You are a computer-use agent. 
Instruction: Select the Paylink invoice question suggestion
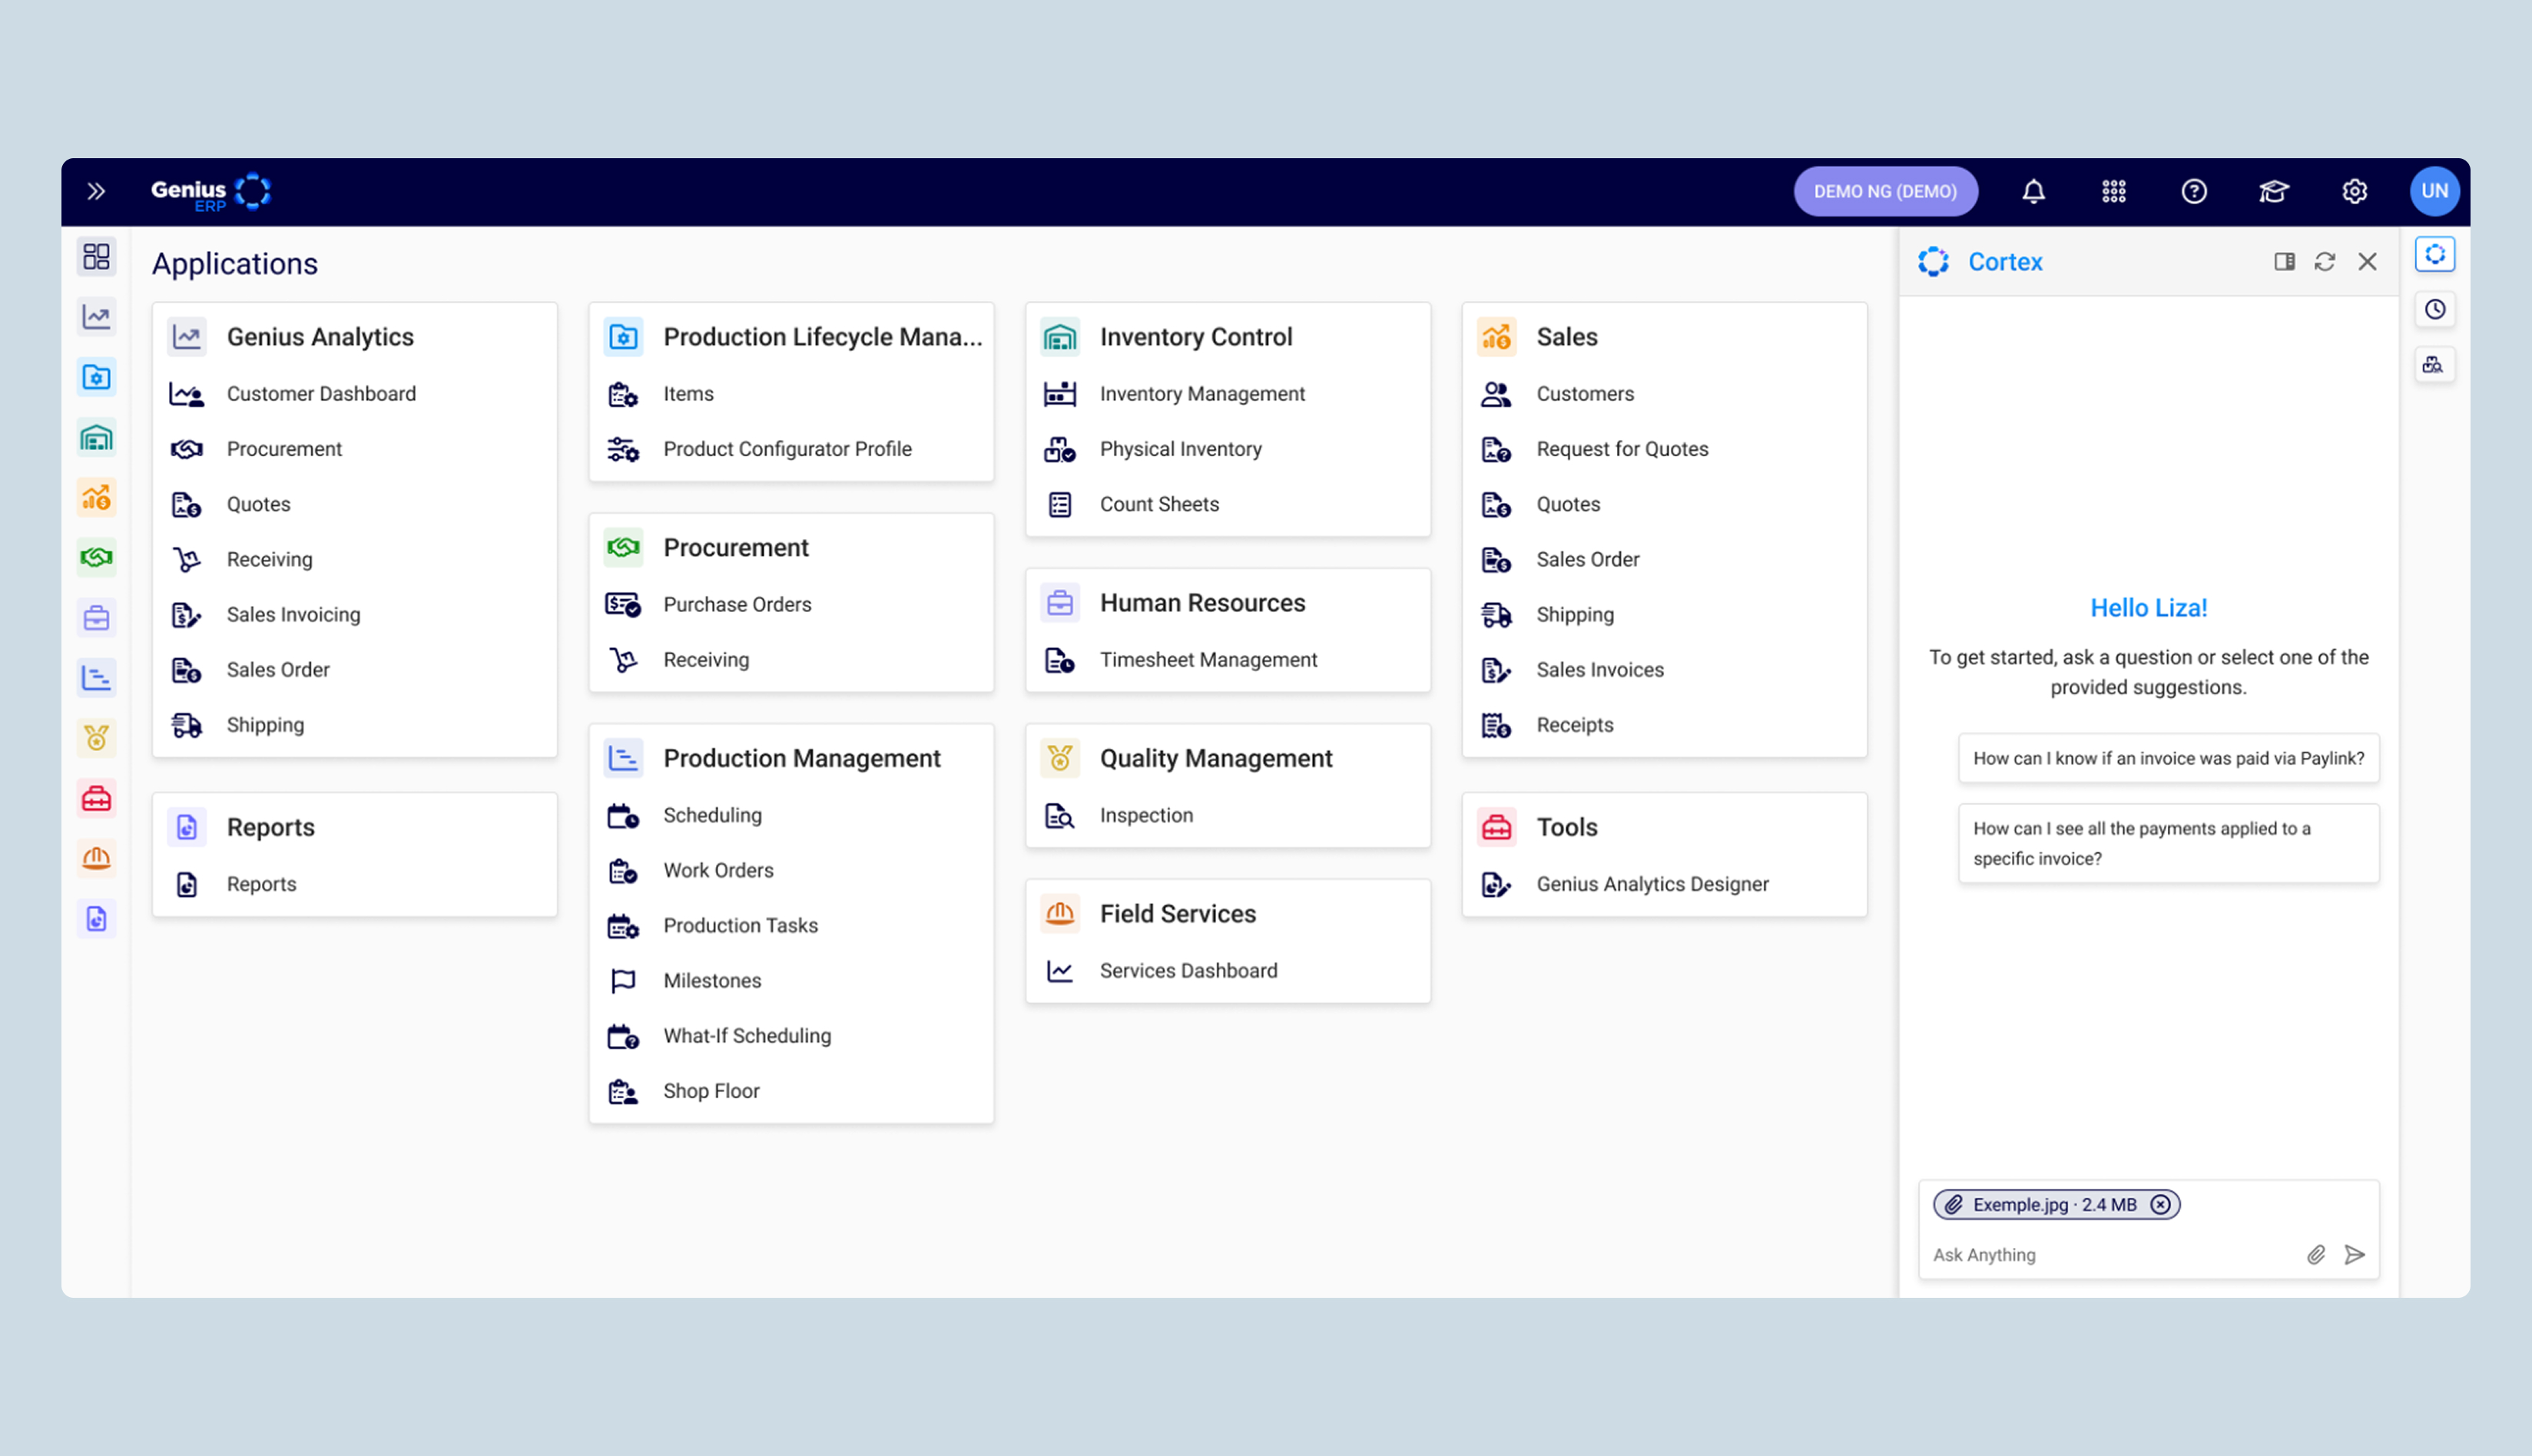pyautogui.click(x=2167, y=758)
